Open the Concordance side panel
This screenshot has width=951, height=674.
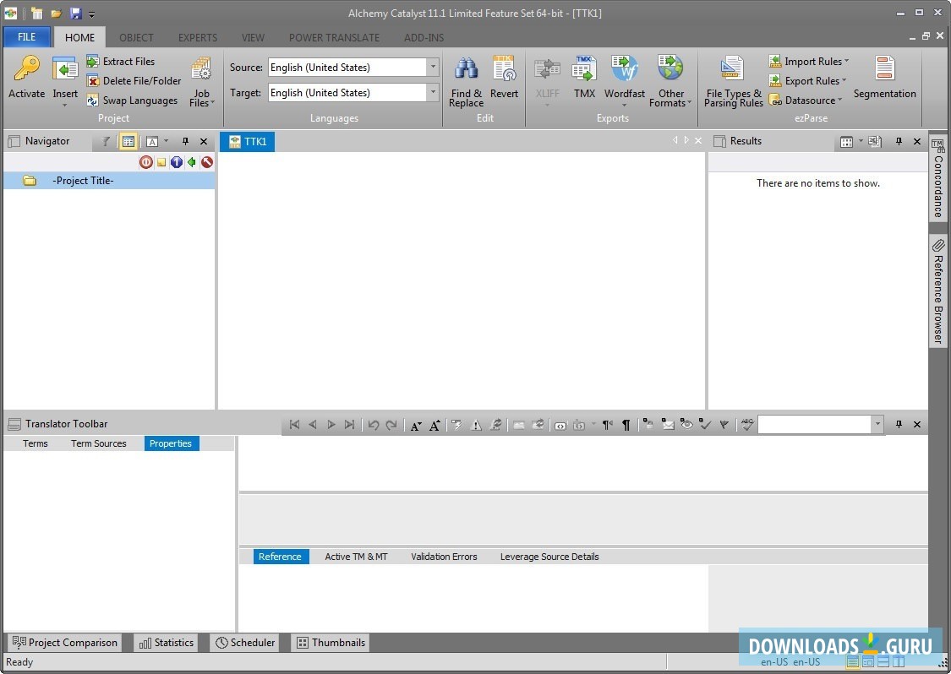click(937, 178)
